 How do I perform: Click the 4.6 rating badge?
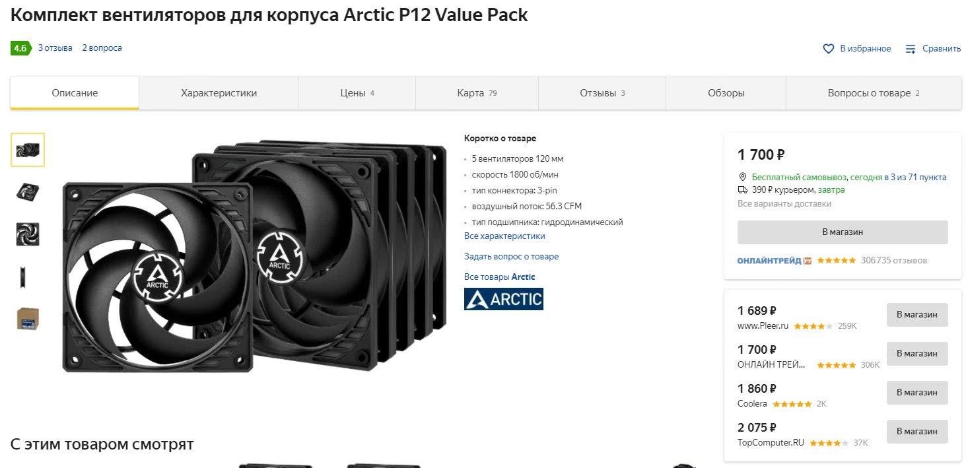(x=20, y=48)
